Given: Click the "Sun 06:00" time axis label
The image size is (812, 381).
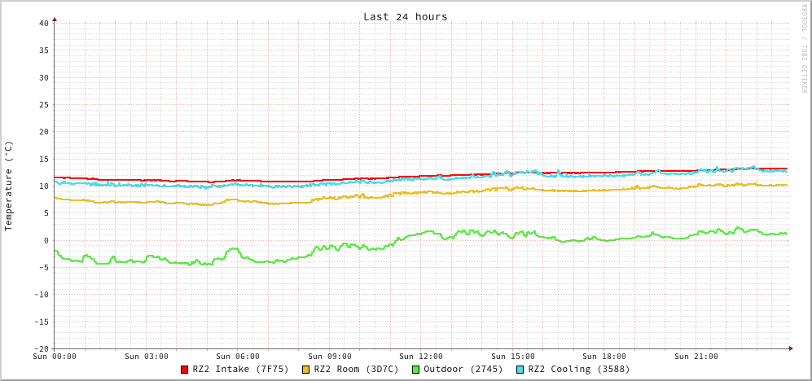Looking at the screenshot, I should coord(238,357).
